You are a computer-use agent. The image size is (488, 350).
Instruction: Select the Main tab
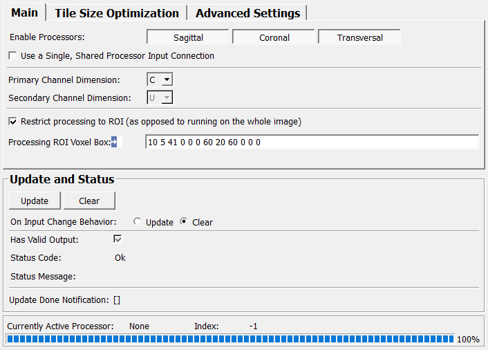[x=24, y=13]
